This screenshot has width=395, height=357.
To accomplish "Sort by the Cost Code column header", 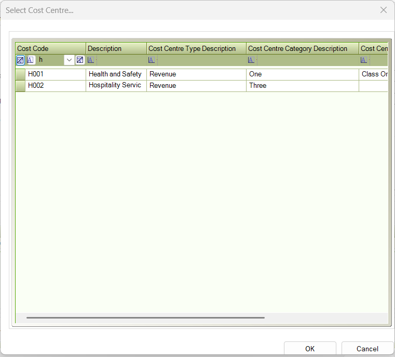I will point(50,48).
